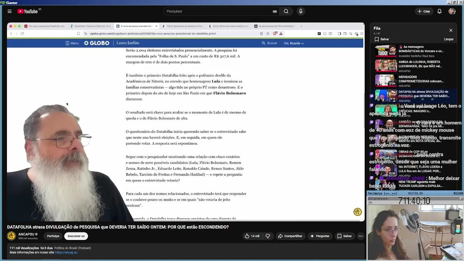Switch to 'Datafolha: Pesquisa Eleitoral' browser tab
The height and width of the screenshot is (261, 464).
click(x=91, y=26)
